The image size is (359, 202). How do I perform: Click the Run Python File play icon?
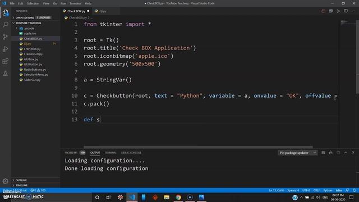338,11
